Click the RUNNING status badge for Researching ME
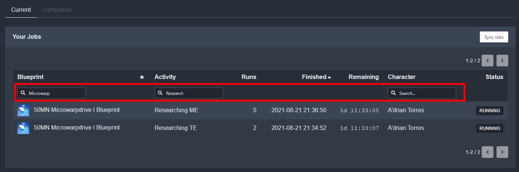Image resolution: width=519 pixels, height=172 pixels. [489, 110]
